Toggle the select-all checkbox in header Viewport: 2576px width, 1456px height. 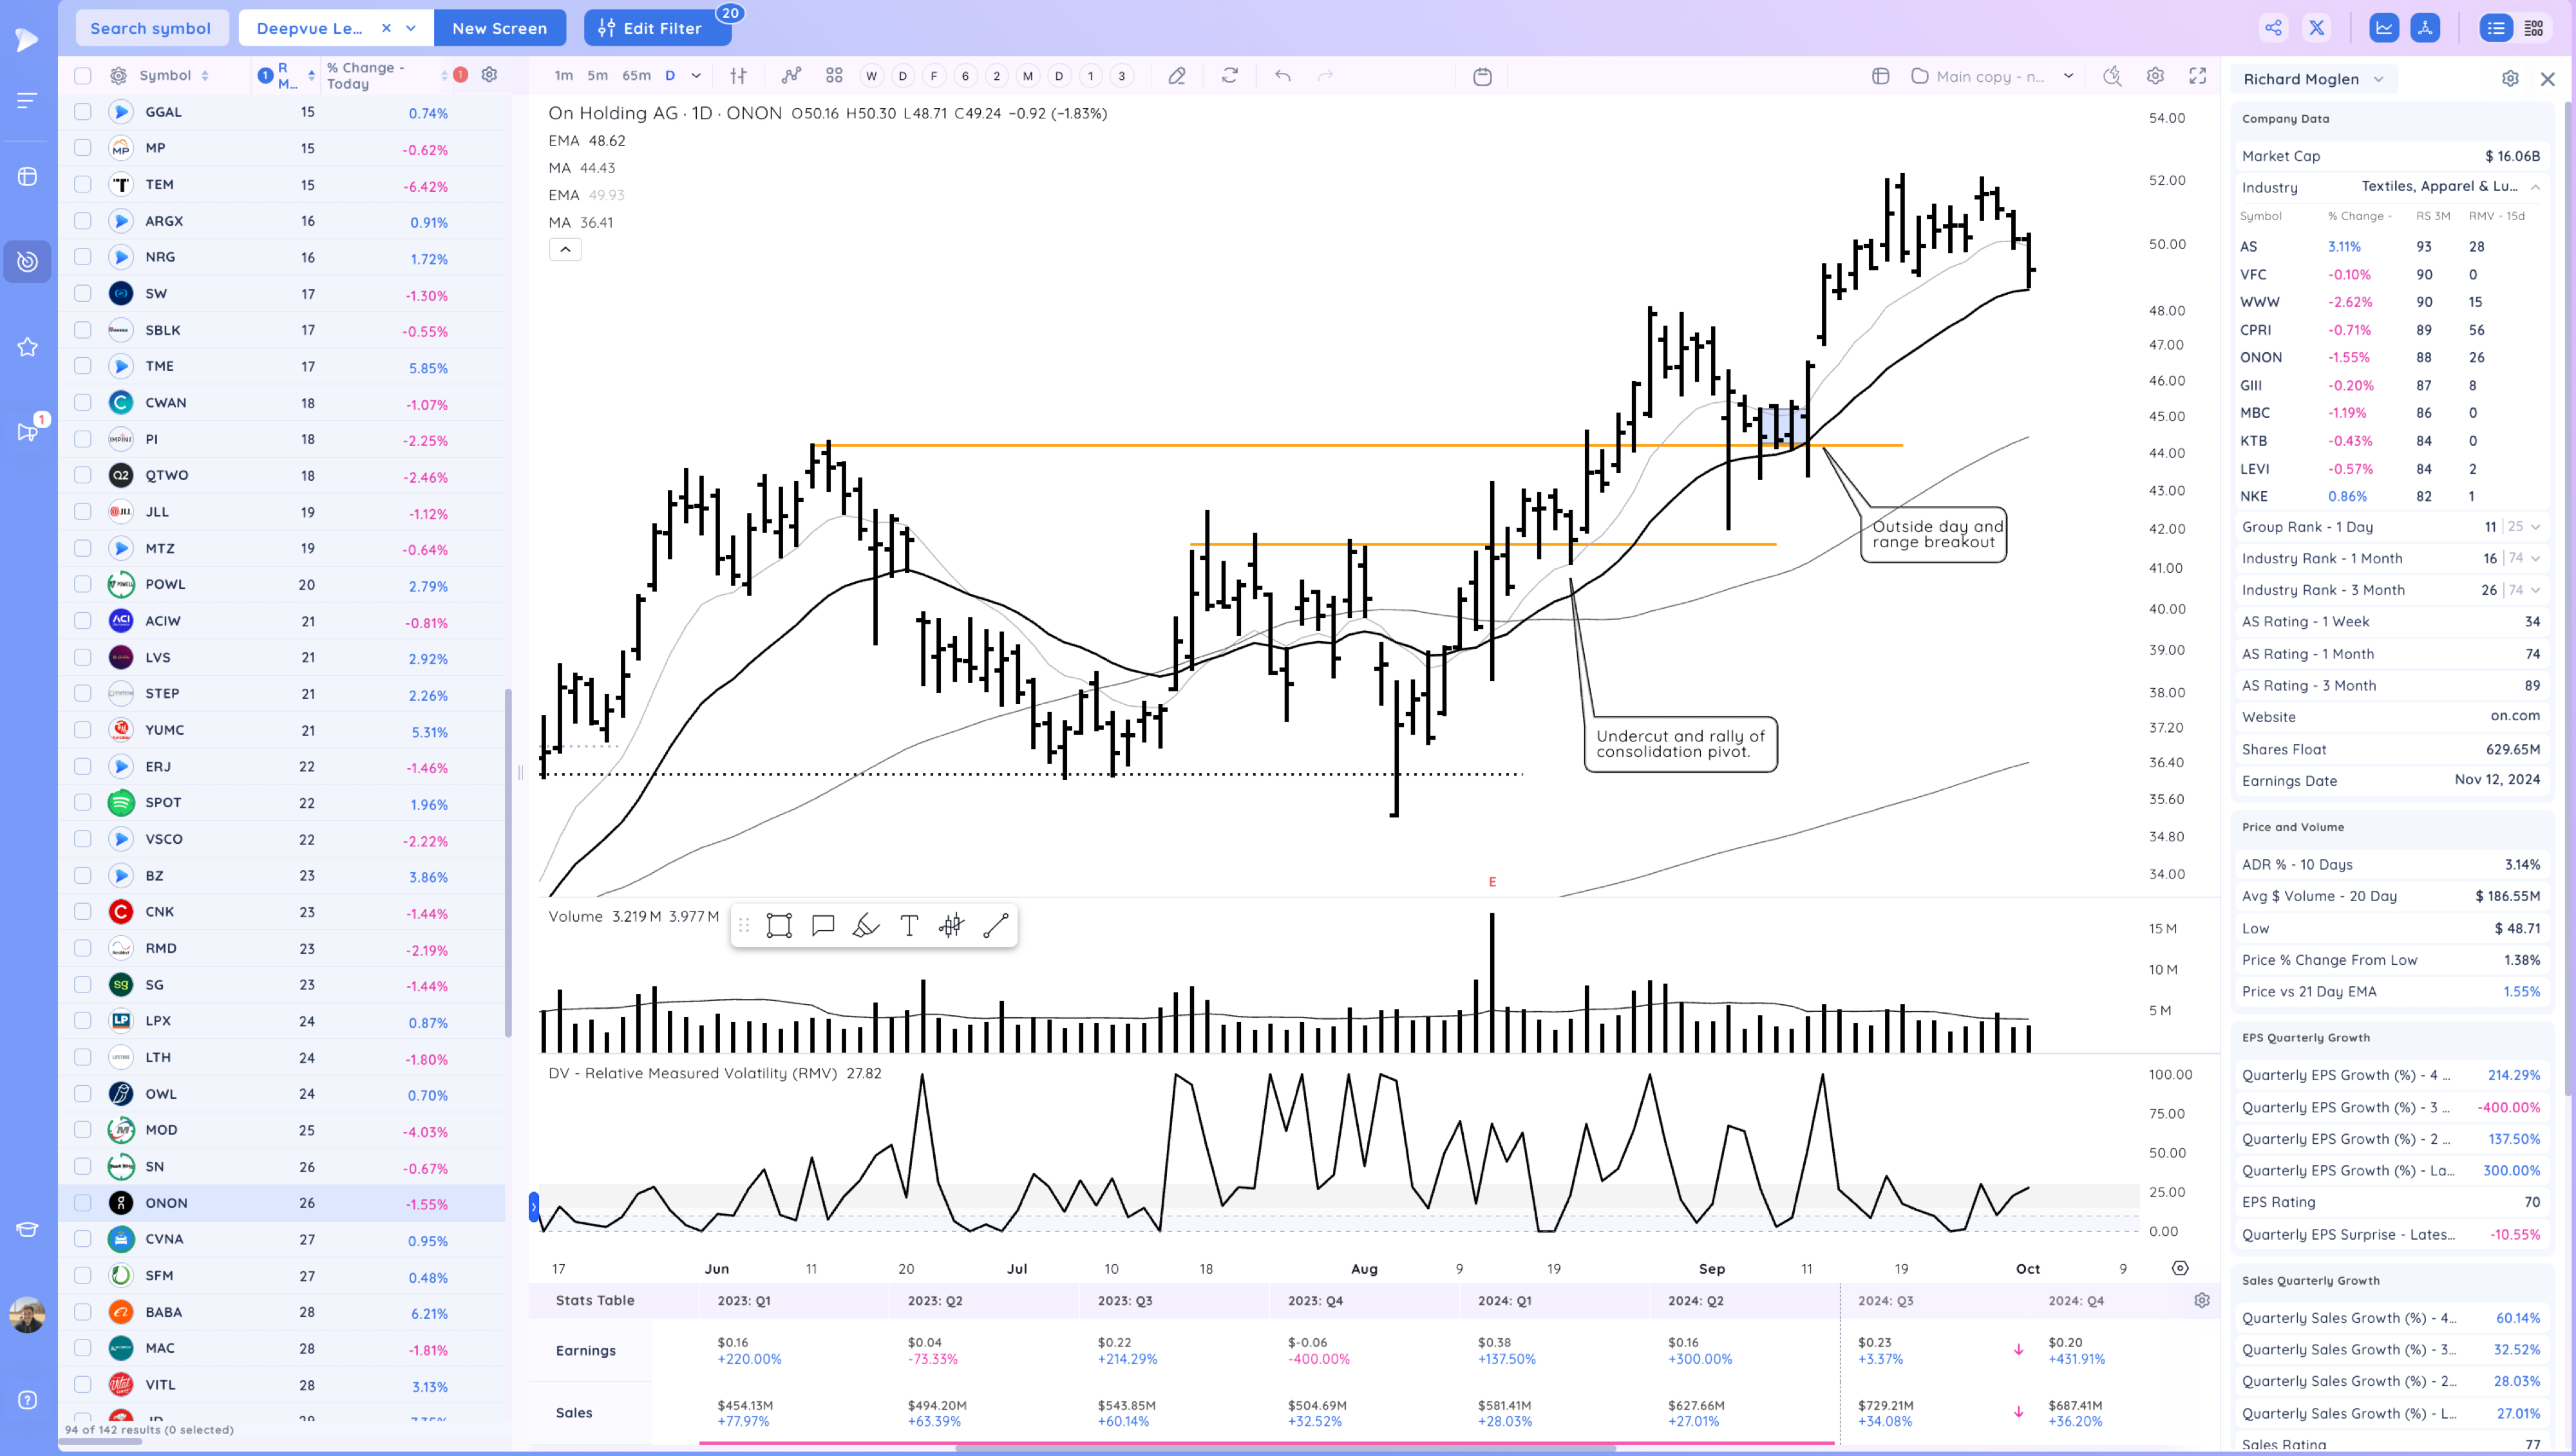point(83,76)
